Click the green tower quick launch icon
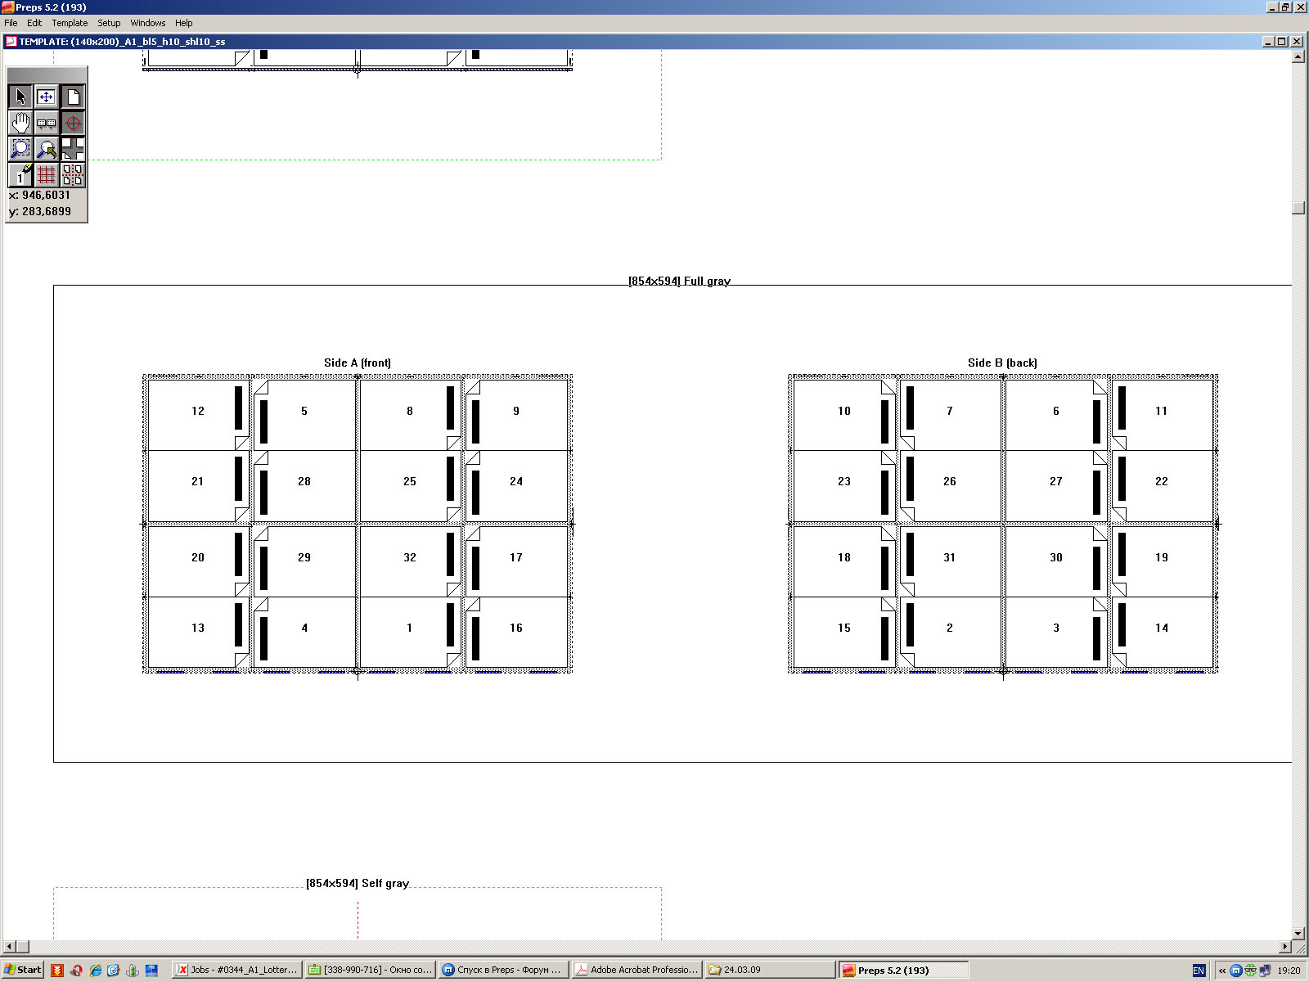Viewport: 1309px width, 982px height. [133, 970]
